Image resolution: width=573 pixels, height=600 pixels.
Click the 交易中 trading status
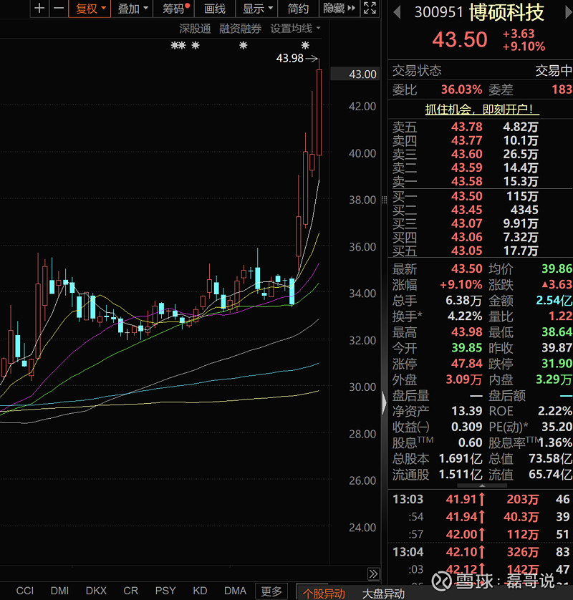tap(554, 70)
